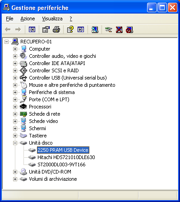Expand the Schermi node
Image resolution: width=180 pixels, height=202 pixels.
[x=15, y=128]
